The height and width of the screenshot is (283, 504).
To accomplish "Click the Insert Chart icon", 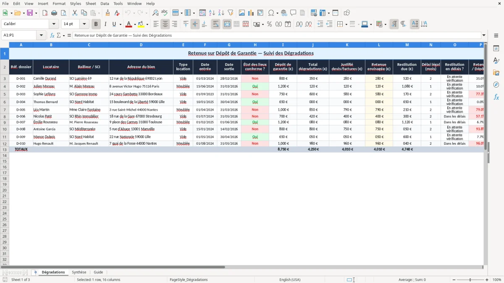I will 251,13.
